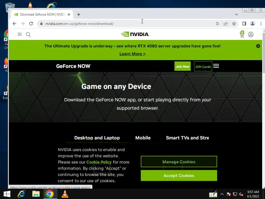The image size is (265, 199).
Task: Open the shopping cart
Action: 242,34
